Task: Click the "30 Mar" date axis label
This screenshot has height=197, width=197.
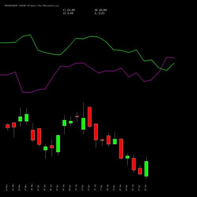Action: tap(32, 188)
